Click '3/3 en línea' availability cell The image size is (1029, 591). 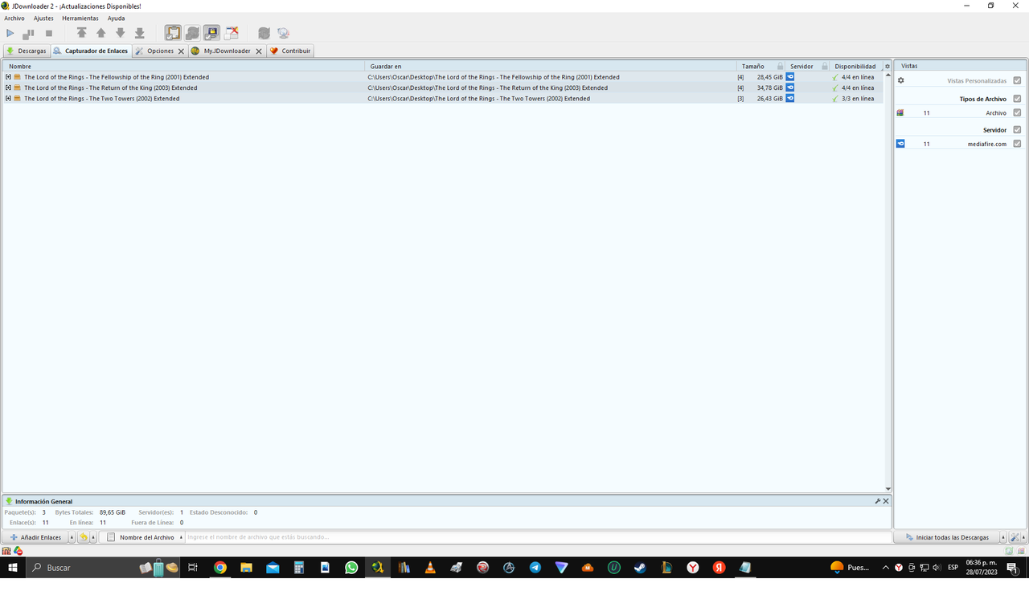(857, 98)
